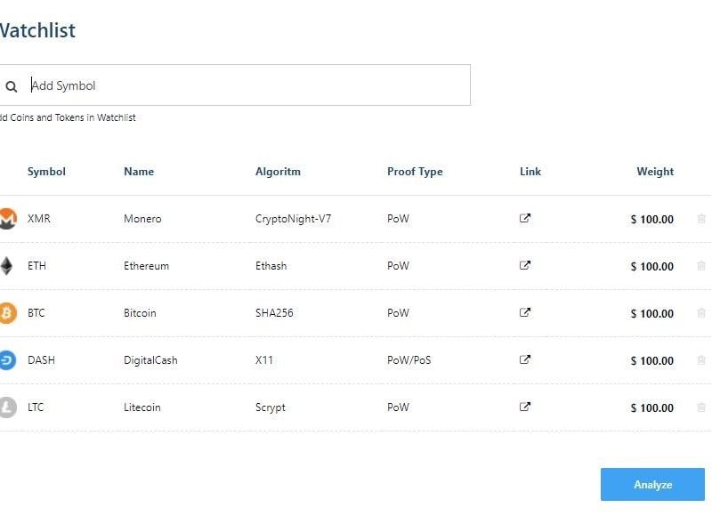Open the external link for Bitcoin
Image resolution: width=712 pixels, height=516 pixels.
[x=525, y=312]
